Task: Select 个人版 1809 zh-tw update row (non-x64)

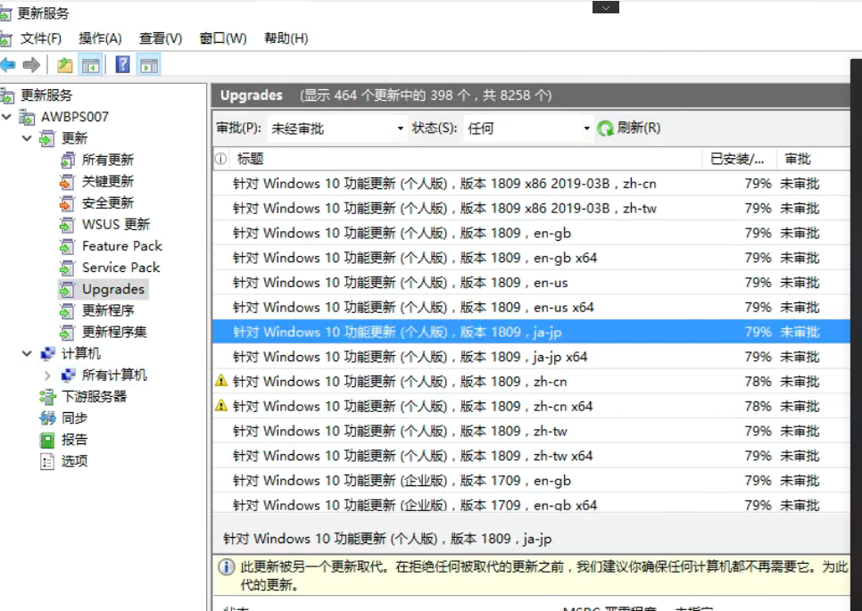Action: pyautogui.click(x=531, y=431)
